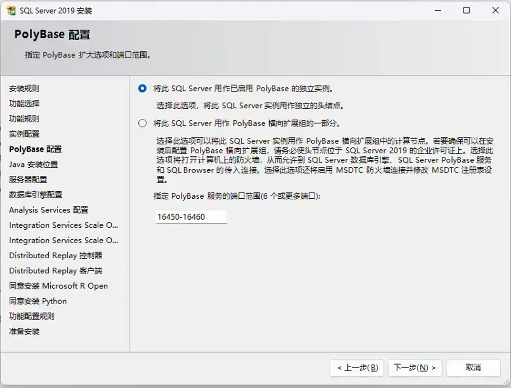Click the SQL Server setup title bar icon
Image resolution: width=511 pixels, height=388 pixels.
(x=11, y=10)
